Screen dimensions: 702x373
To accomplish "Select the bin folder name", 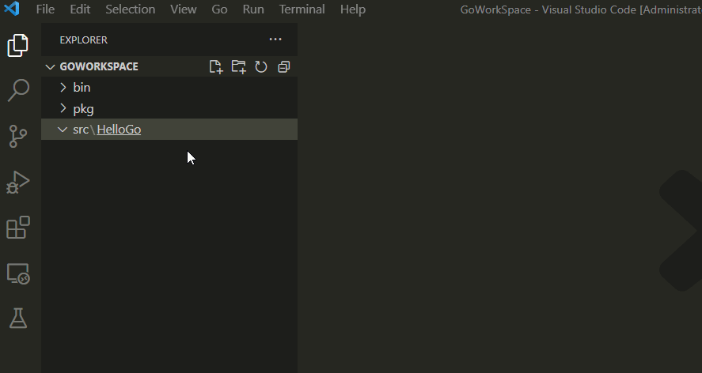I will coord(82,88).
